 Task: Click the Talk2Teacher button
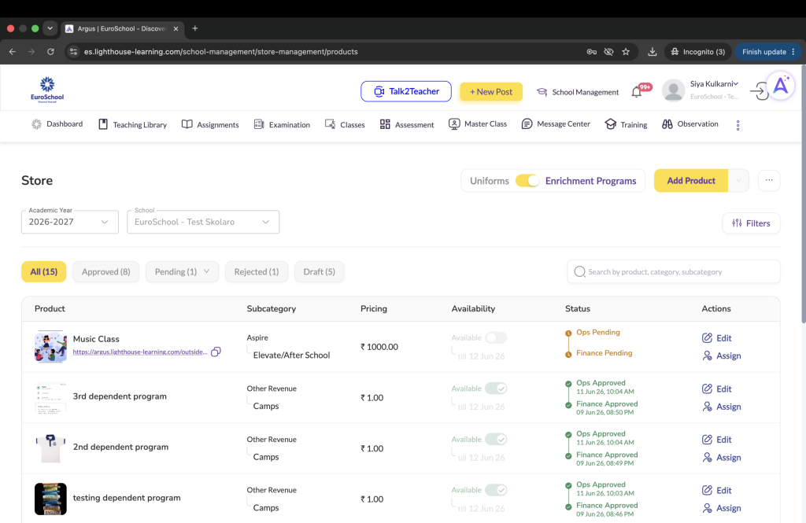tap(406, 91)
